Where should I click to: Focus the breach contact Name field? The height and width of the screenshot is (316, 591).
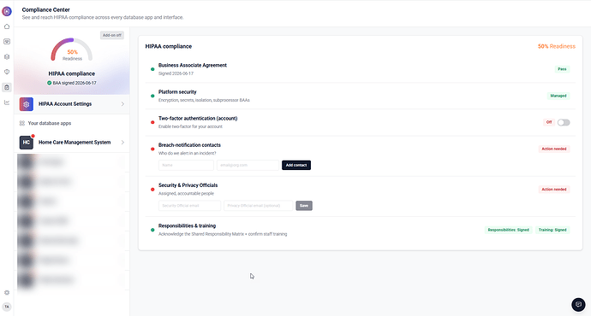click(x=186, y=165)
